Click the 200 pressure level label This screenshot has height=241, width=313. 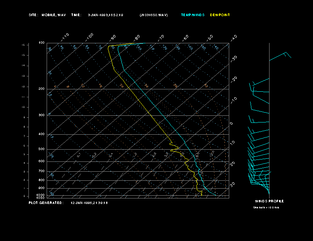point(41,89)
